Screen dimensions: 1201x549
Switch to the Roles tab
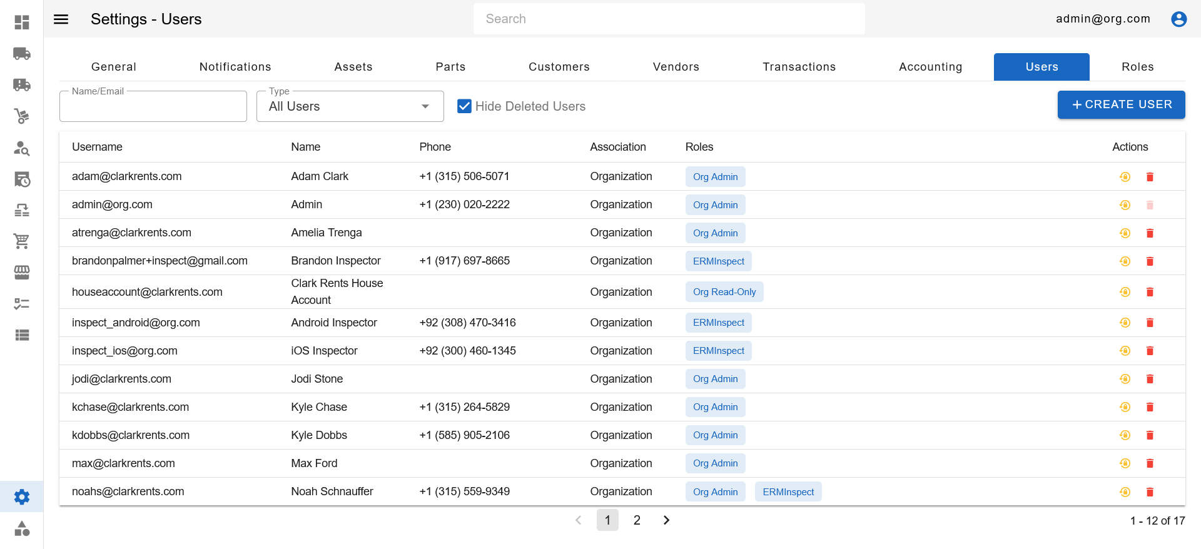[1137, 67]
